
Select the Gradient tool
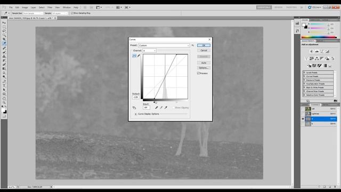pos(4,69)
